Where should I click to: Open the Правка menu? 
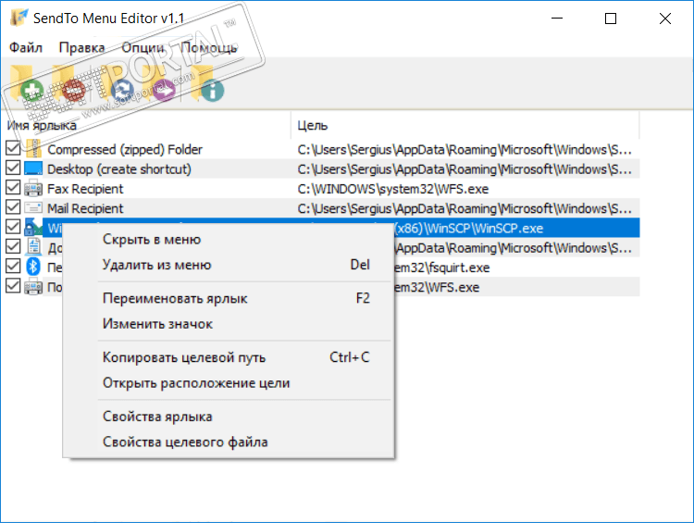coord(81,47)
